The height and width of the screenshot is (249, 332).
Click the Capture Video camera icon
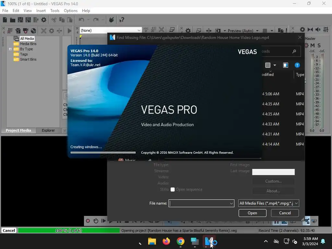coord(26,31)
